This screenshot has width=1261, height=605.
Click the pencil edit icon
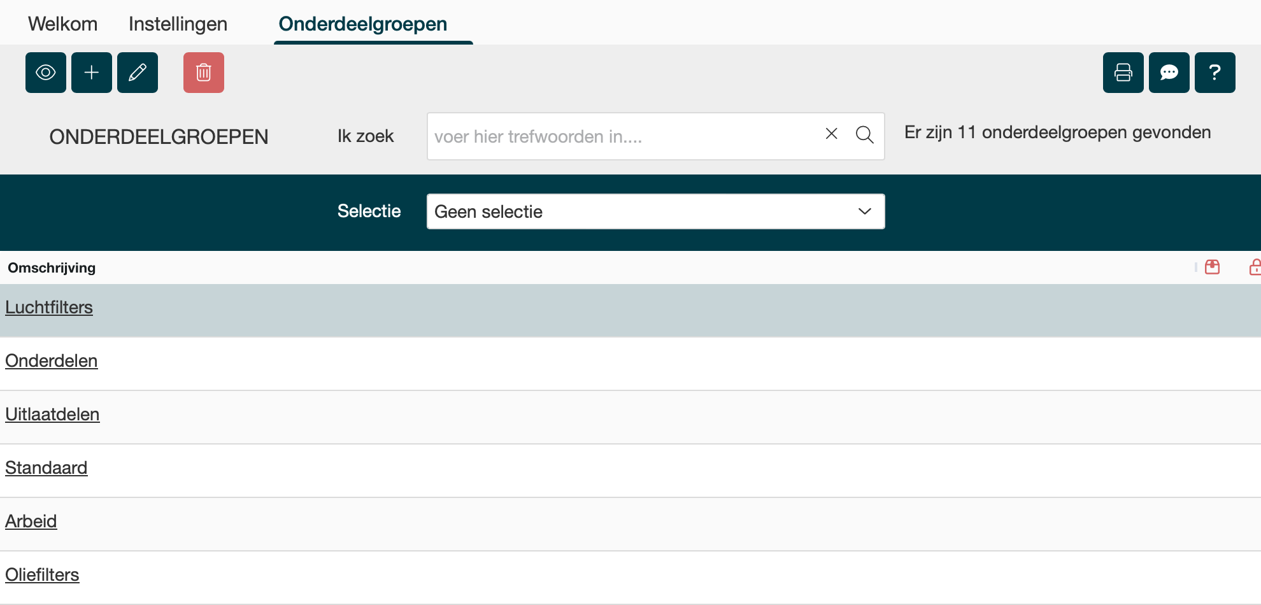138,73
